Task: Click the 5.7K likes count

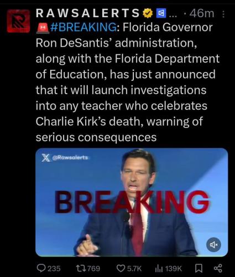Action: click(x=134, y=268)
